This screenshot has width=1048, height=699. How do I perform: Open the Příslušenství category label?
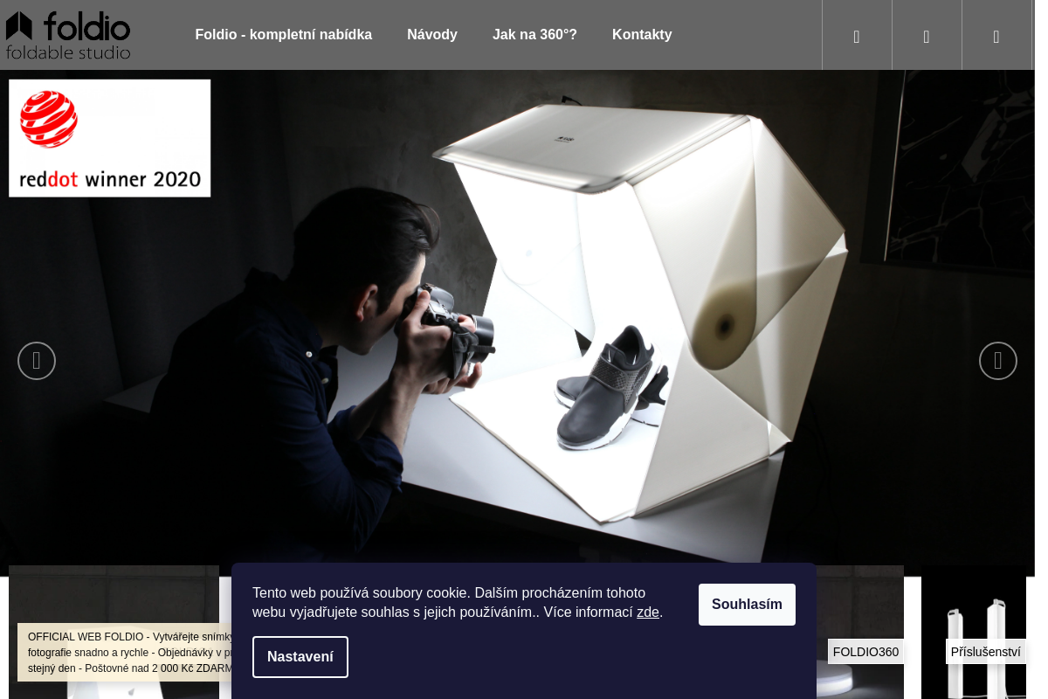985,652
